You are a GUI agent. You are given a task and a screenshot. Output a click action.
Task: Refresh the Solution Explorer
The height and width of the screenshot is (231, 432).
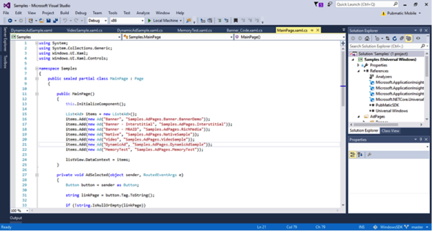395,39
